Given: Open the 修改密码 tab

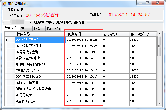Looking at the screenshot, I should (53, 28).
